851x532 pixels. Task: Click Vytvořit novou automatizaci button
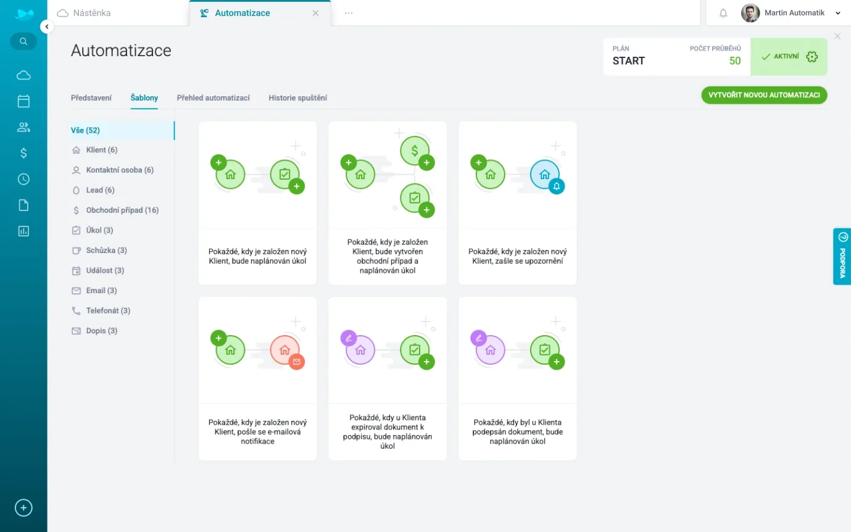pyautogui.click(x=763, y=95)
